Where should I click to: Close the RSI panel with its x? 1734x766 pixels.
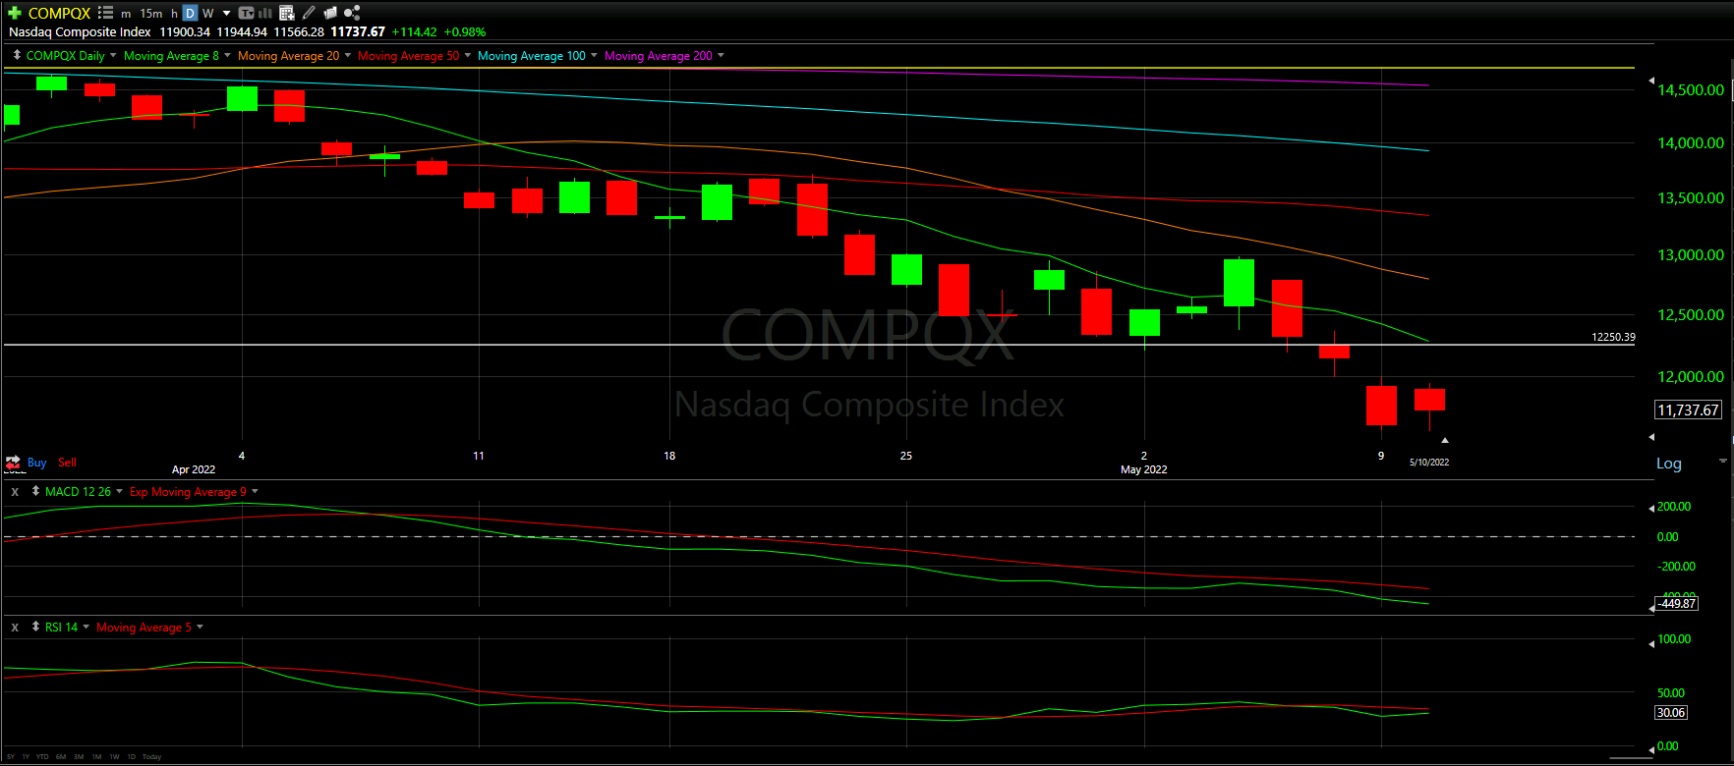15,627
